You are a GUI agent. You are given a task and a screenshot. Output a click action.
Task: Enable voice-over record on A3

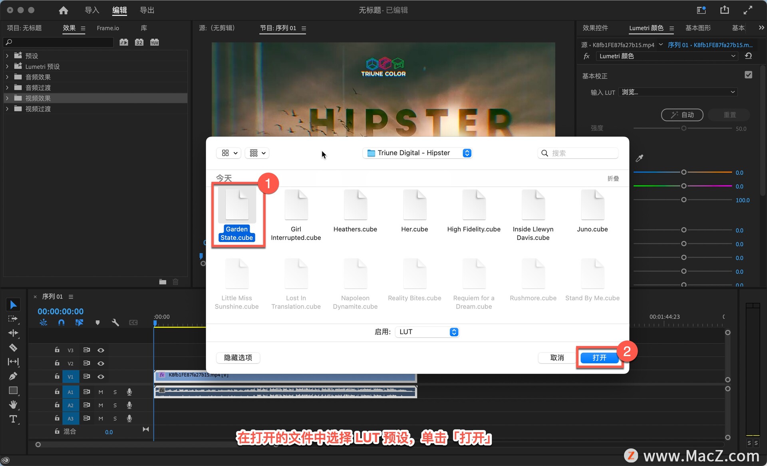(129, 418)
